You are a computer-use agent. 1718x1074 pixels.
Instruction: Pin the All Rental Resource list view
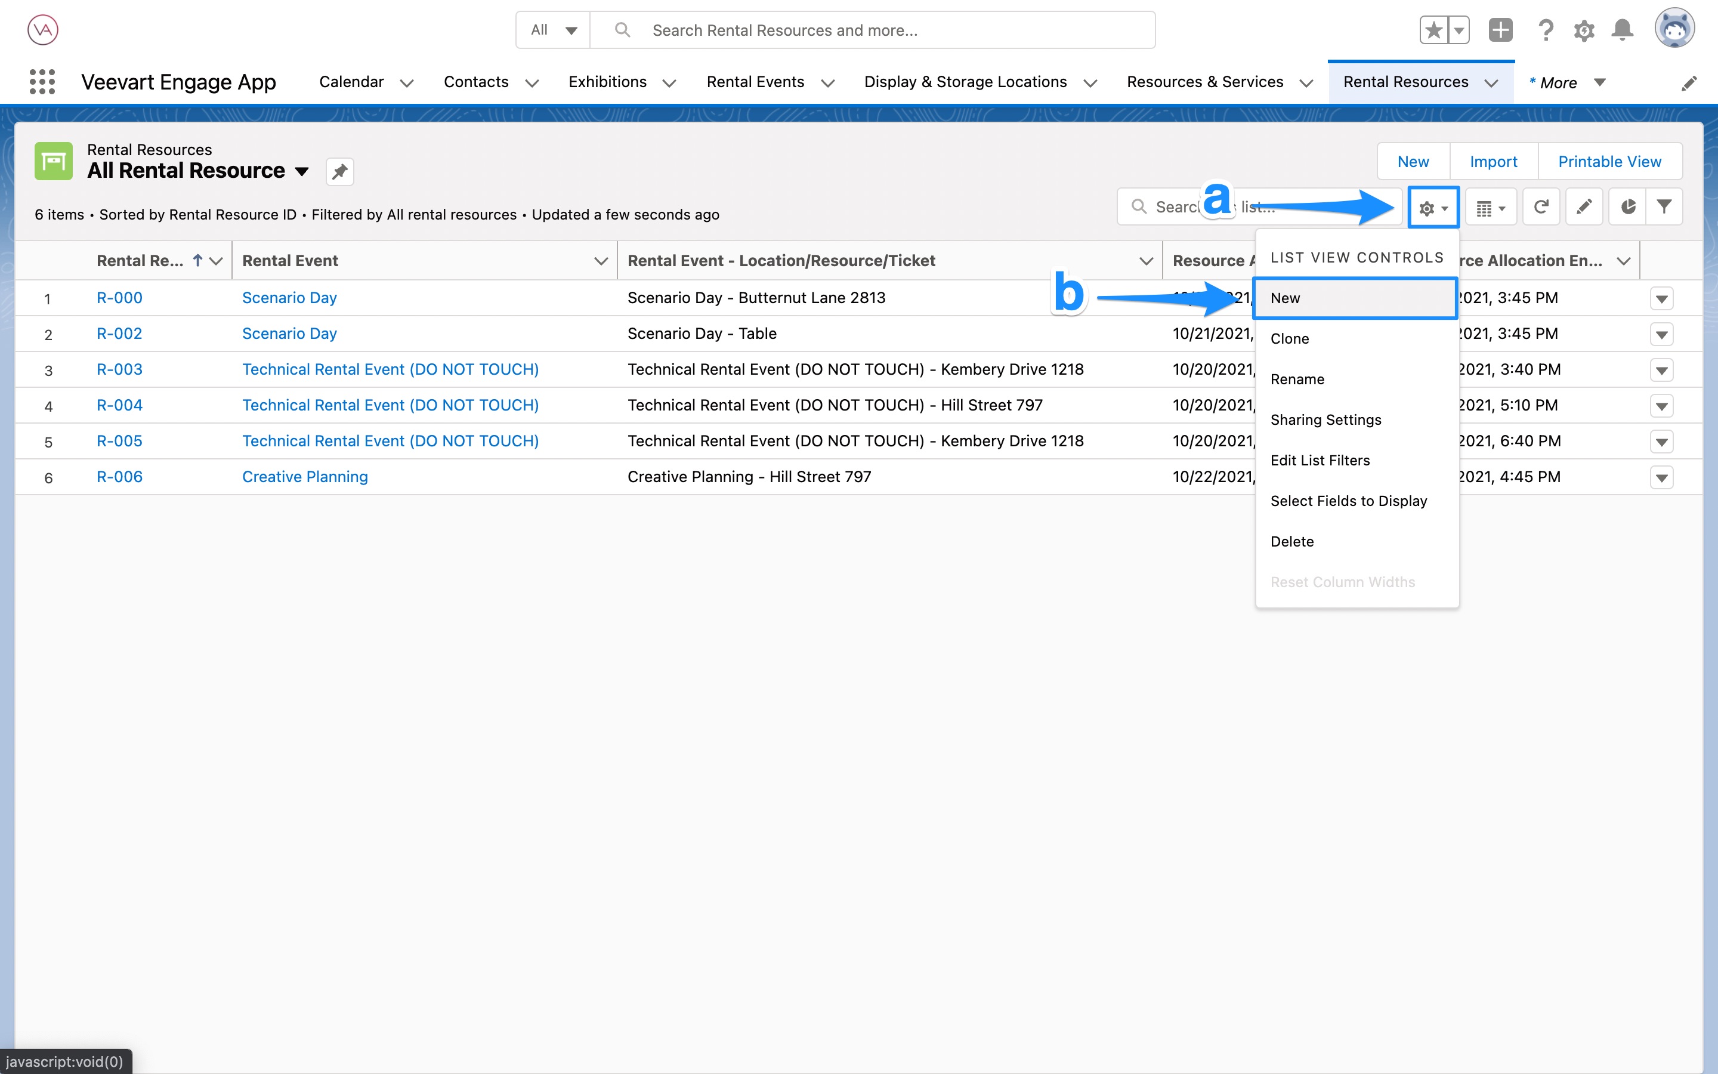click(x=339, y=171)
